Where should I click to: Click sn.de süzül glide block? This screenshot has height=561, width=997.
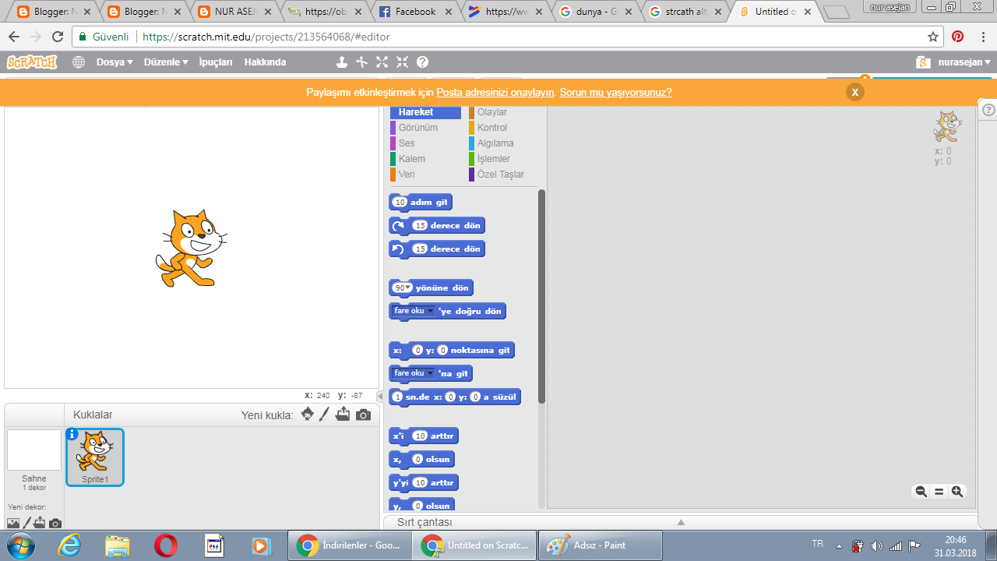point(455,397)
